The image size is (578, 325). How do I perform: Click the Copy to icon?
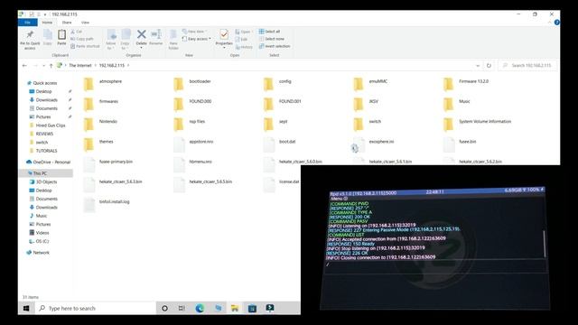click(x=126, y=35)
